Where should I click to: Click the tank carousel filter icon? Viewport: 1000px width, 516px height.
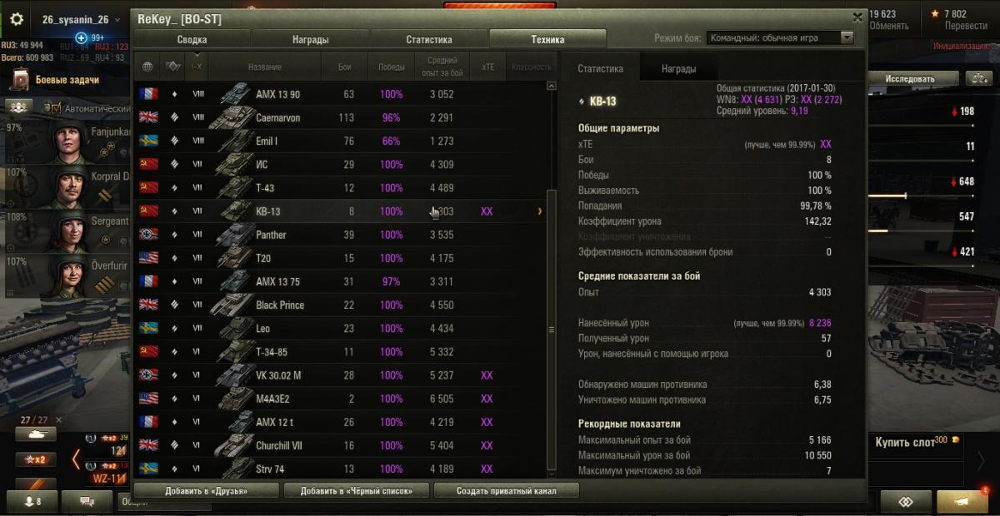[36, 434]
